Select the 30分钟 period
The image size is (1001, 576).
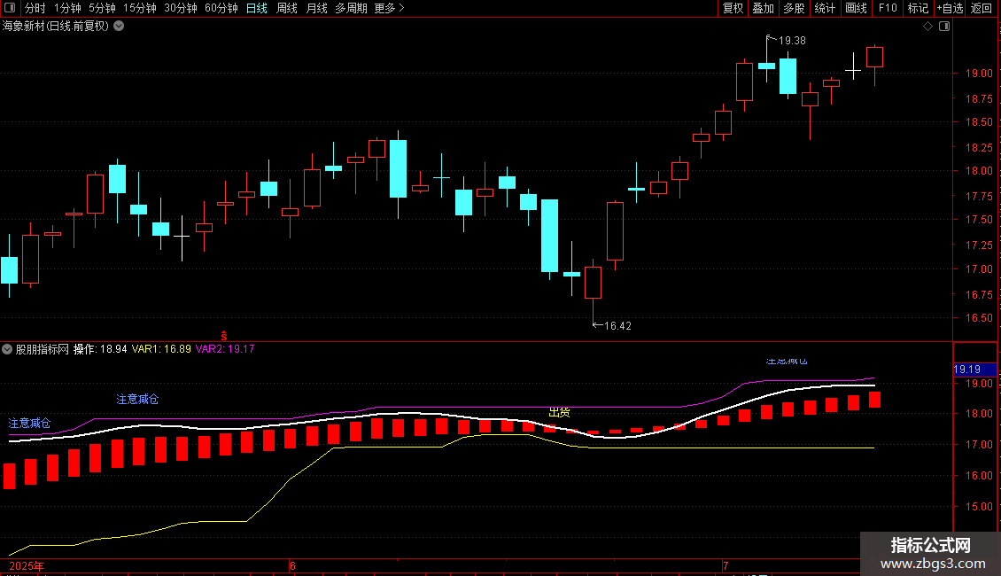tap(181, 8)
